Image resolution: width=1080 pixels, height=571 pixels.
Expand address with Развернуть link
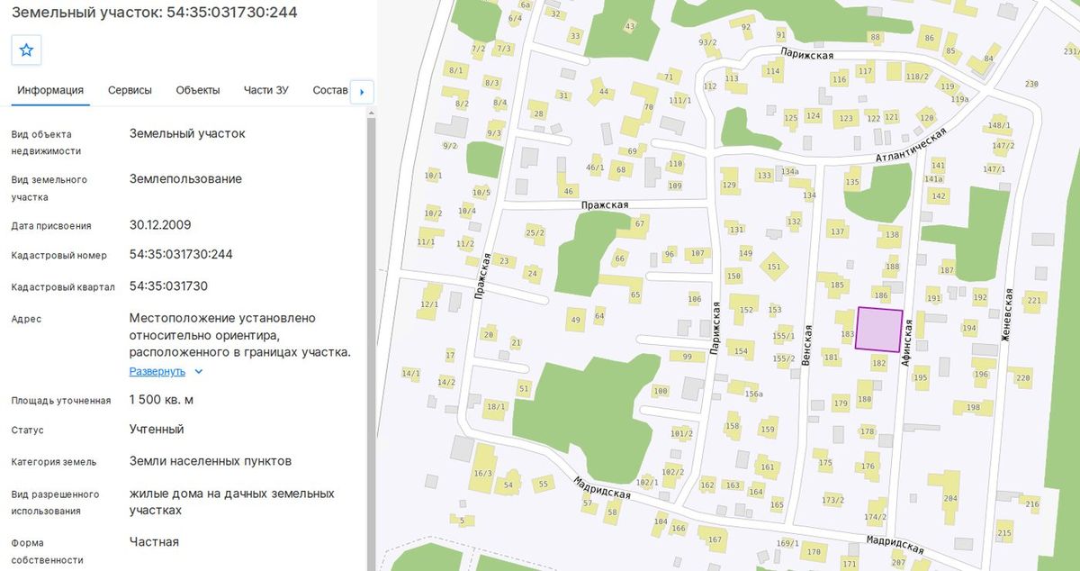(x=157, y=371)
